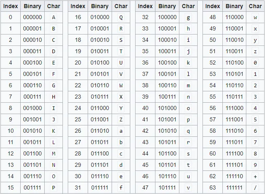Click index cell 22
This screenshot has width=265, height=194.
click(78, 85)
